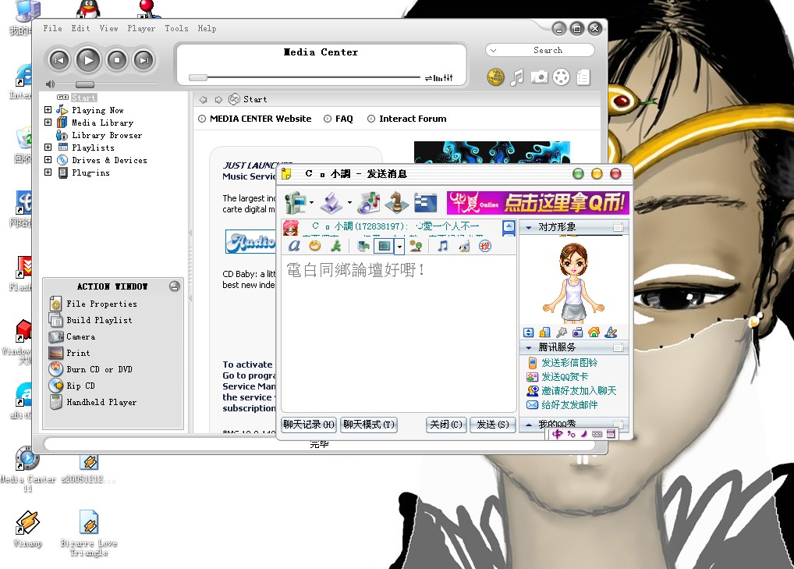Click the font style 'a' icon in chat
The height and width of the screenshot is (569, 794).
[294, 246]
